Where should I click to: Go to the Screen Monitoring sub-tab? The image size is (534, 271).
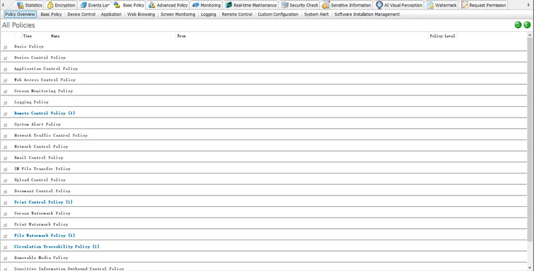[x=178, y=14]
